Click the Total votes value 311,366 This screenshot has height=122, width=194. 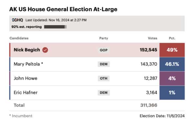149,105
